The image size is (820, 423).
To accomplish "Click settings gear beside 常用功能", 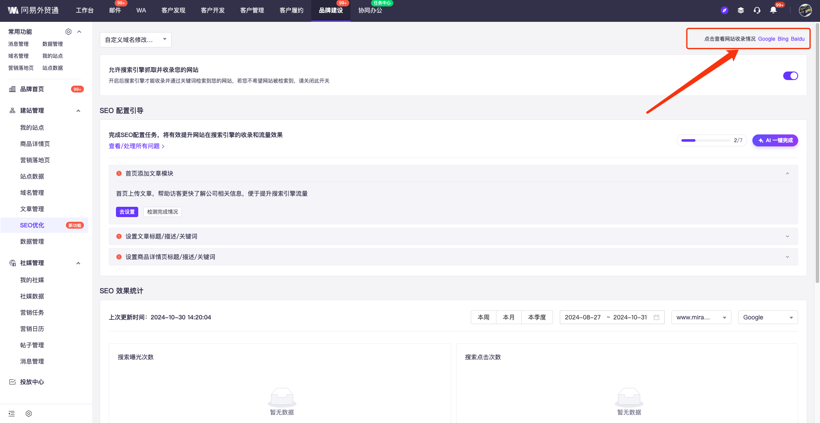I will tap(68, 32).
